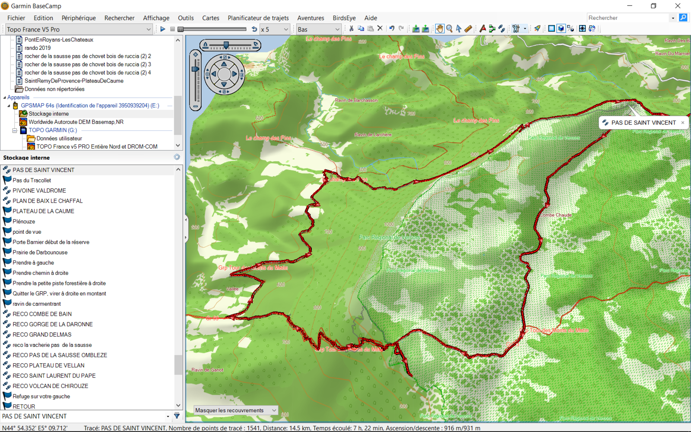
Task: Open the activity profile dropdown arrow
Action: [525, 29]
